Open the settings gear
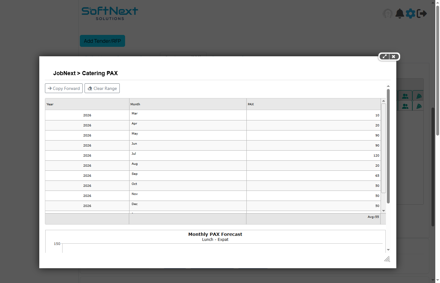This screenshot has width=440, height=283. point(410,14)
